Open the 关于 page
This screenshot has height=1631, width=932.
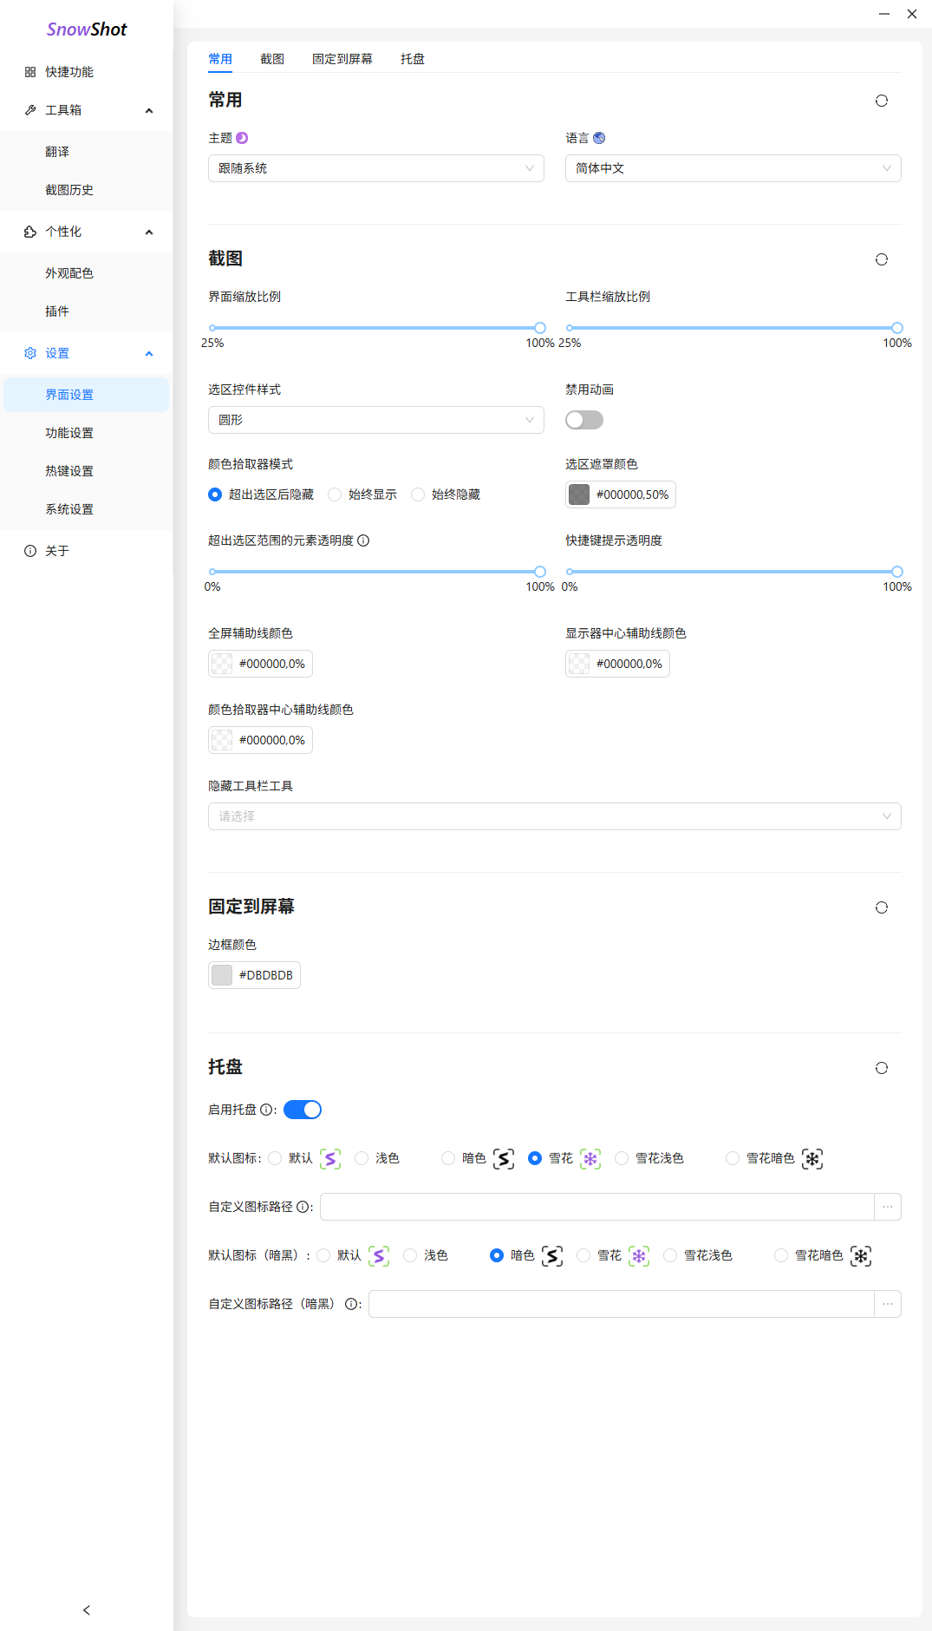point(57,551)
